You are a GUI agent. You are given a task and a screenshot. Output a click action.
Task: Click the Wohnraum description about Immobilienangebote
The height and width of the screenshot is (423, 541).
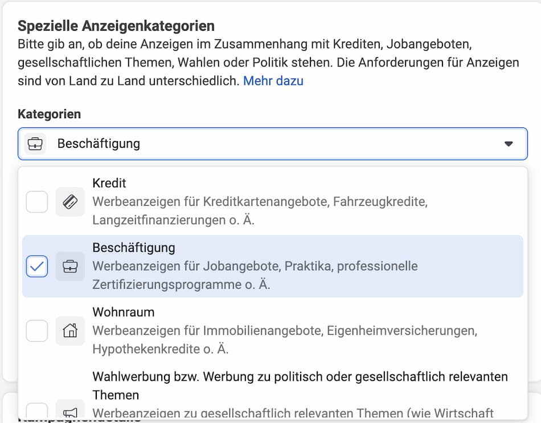(x=285, y=339)
